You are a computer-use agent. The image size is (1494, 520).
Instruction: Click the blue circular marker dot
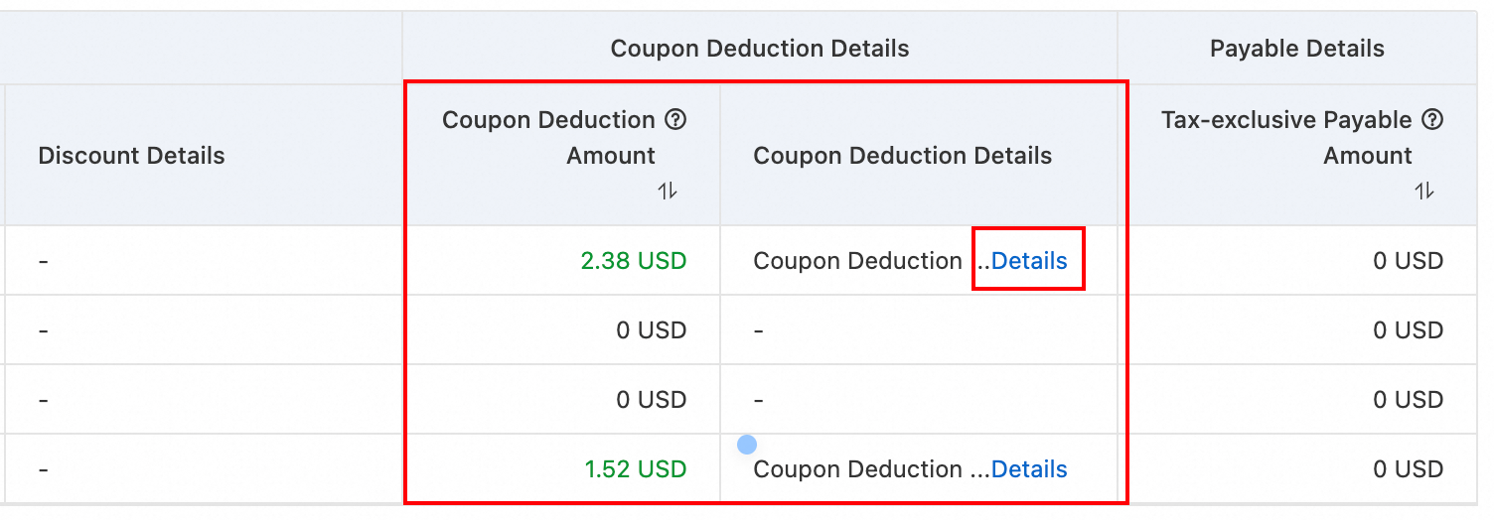(748, 445)
